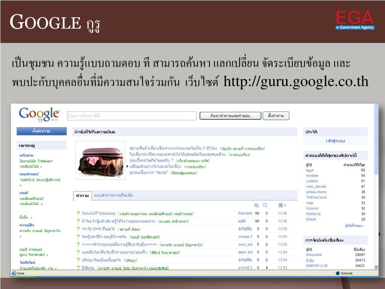Open popular topic 'ชอบขึ้นรถไฟกันไหมครับ ?'
The image size is (385, 289).
point(151,160)
